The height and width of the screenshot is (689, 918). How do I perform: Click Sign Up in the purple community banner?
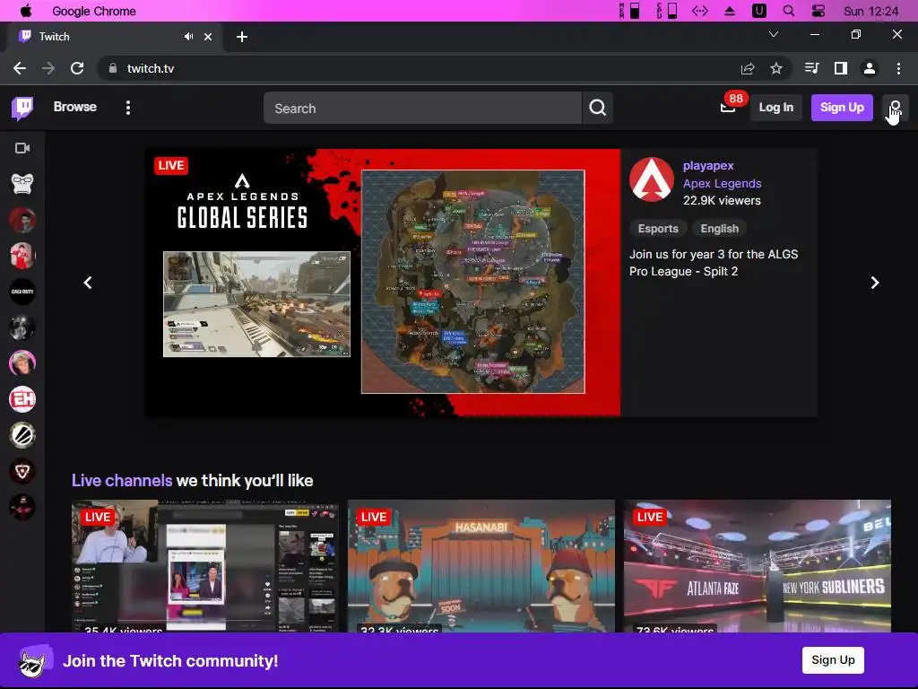(833, 660)
